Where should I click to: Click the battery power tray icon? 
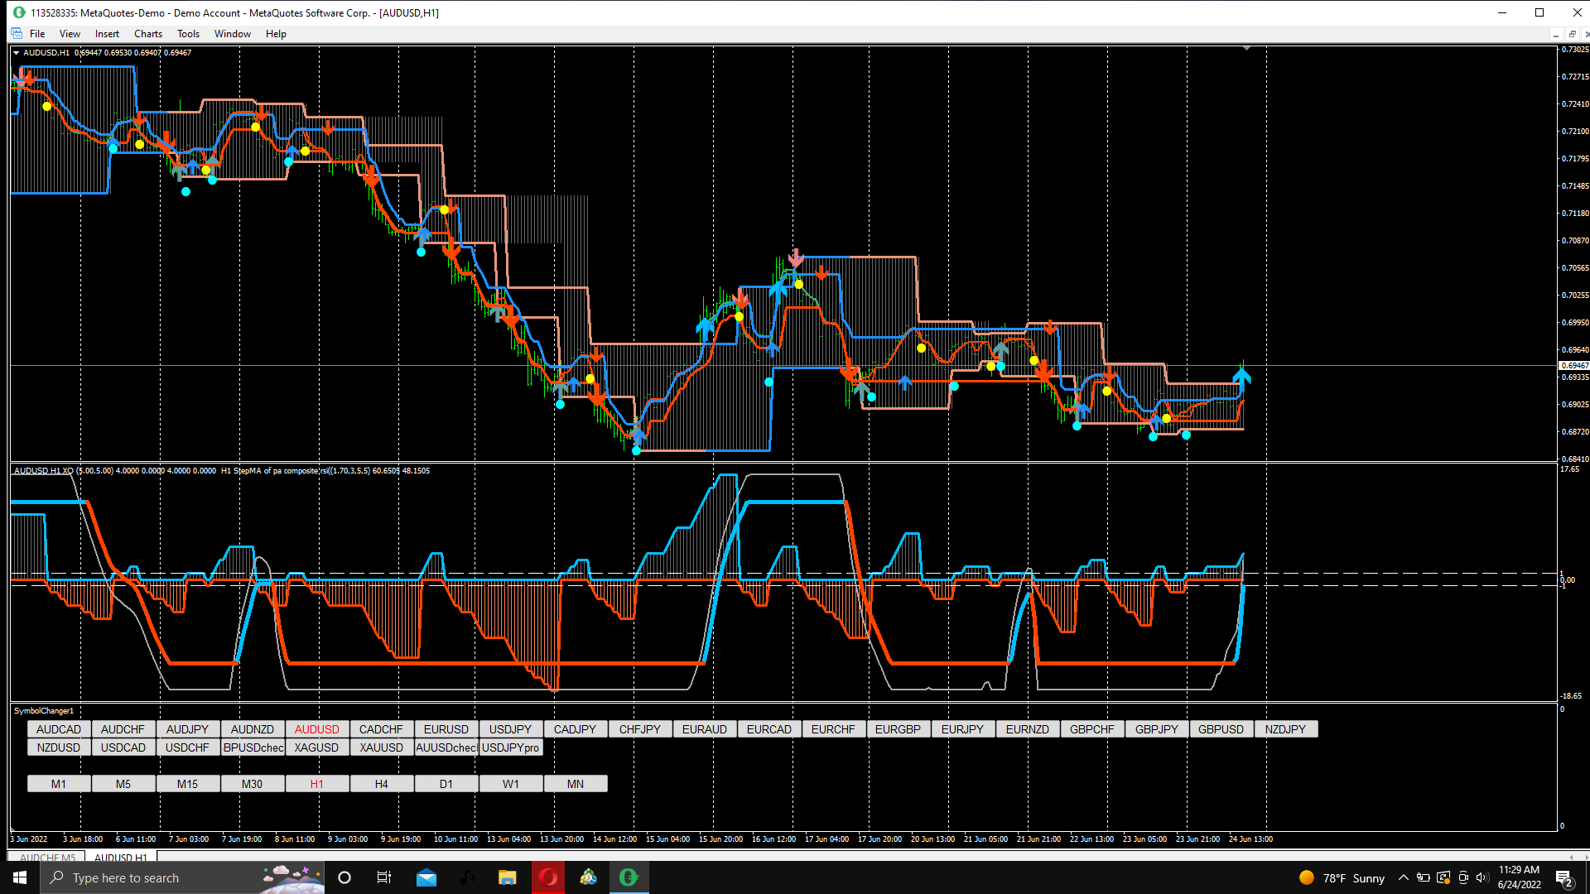click(x=1424, y=877)
